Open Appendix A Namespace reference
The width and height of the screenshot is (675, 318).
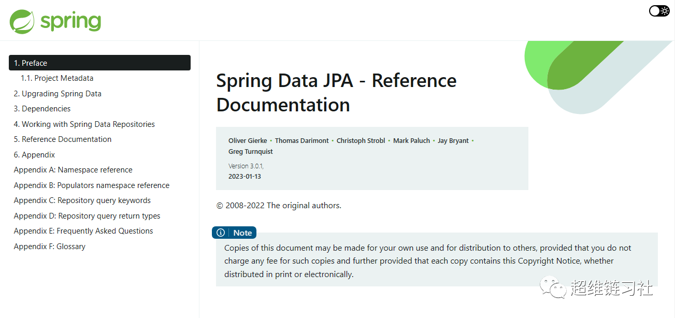click(73, 170)
